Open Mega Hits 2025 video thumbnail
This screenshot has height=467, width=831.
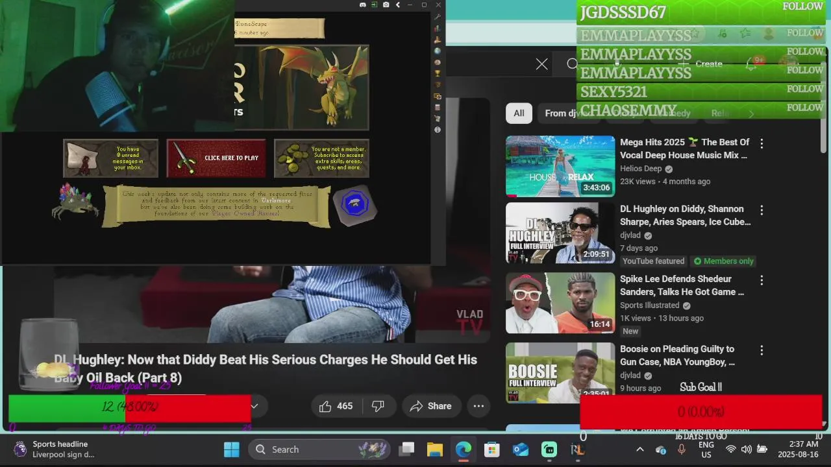560,166
